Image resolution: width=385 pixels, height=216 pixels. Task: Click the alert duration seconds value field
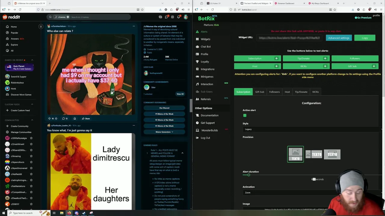tap(313, 179)
